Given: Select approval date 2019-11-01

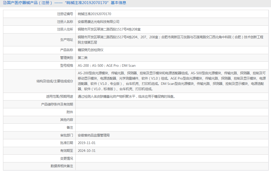Looking at the screenshot, I should point(87,143).
